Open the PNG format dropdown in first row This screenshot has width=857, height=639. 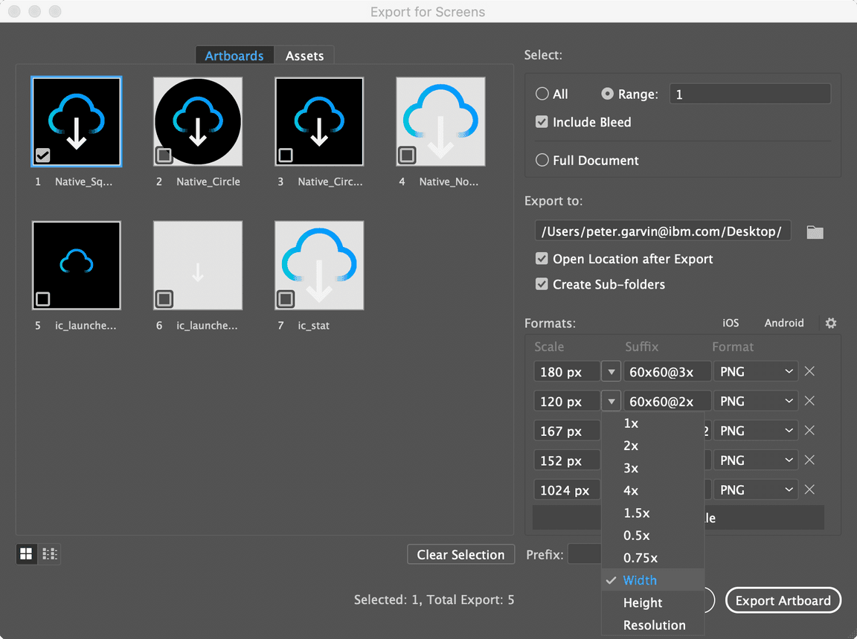point(755,371)
